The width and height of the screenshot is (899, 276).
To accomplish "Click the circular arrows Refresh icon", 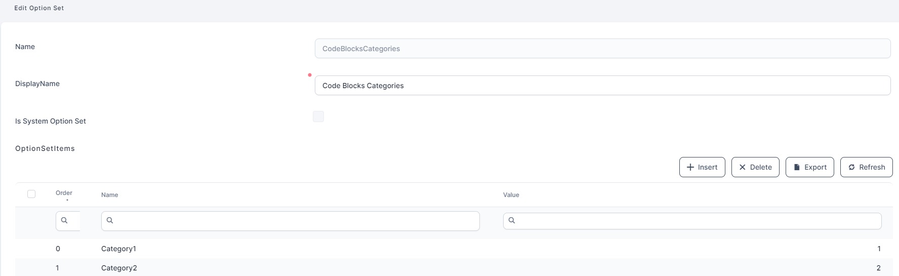I will point(851,167).
